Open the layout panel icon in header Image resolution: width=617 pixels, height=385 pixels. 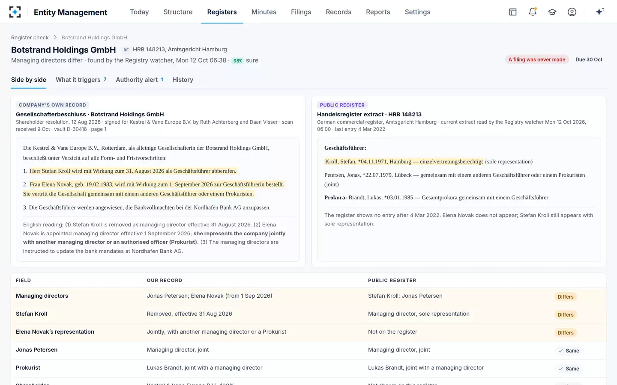[x=513, y=12]
